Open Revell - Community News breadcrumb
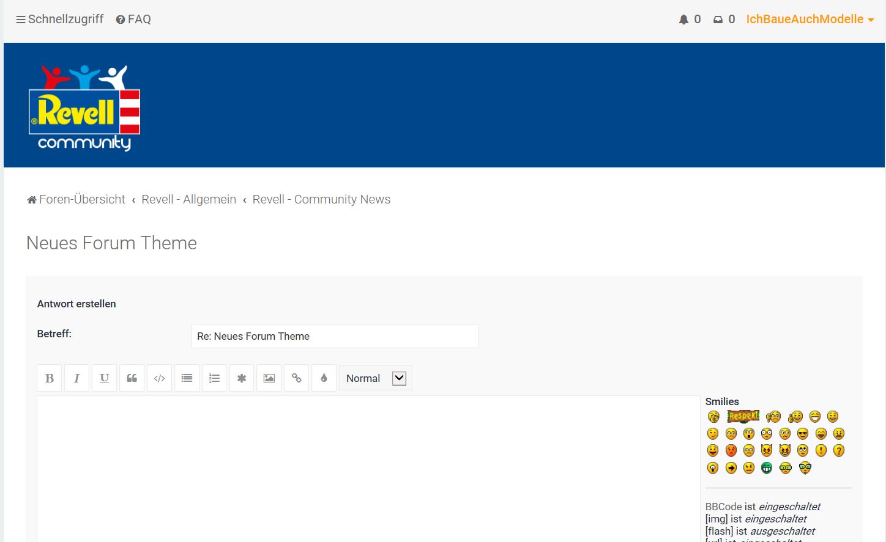 tap(321, 200)
